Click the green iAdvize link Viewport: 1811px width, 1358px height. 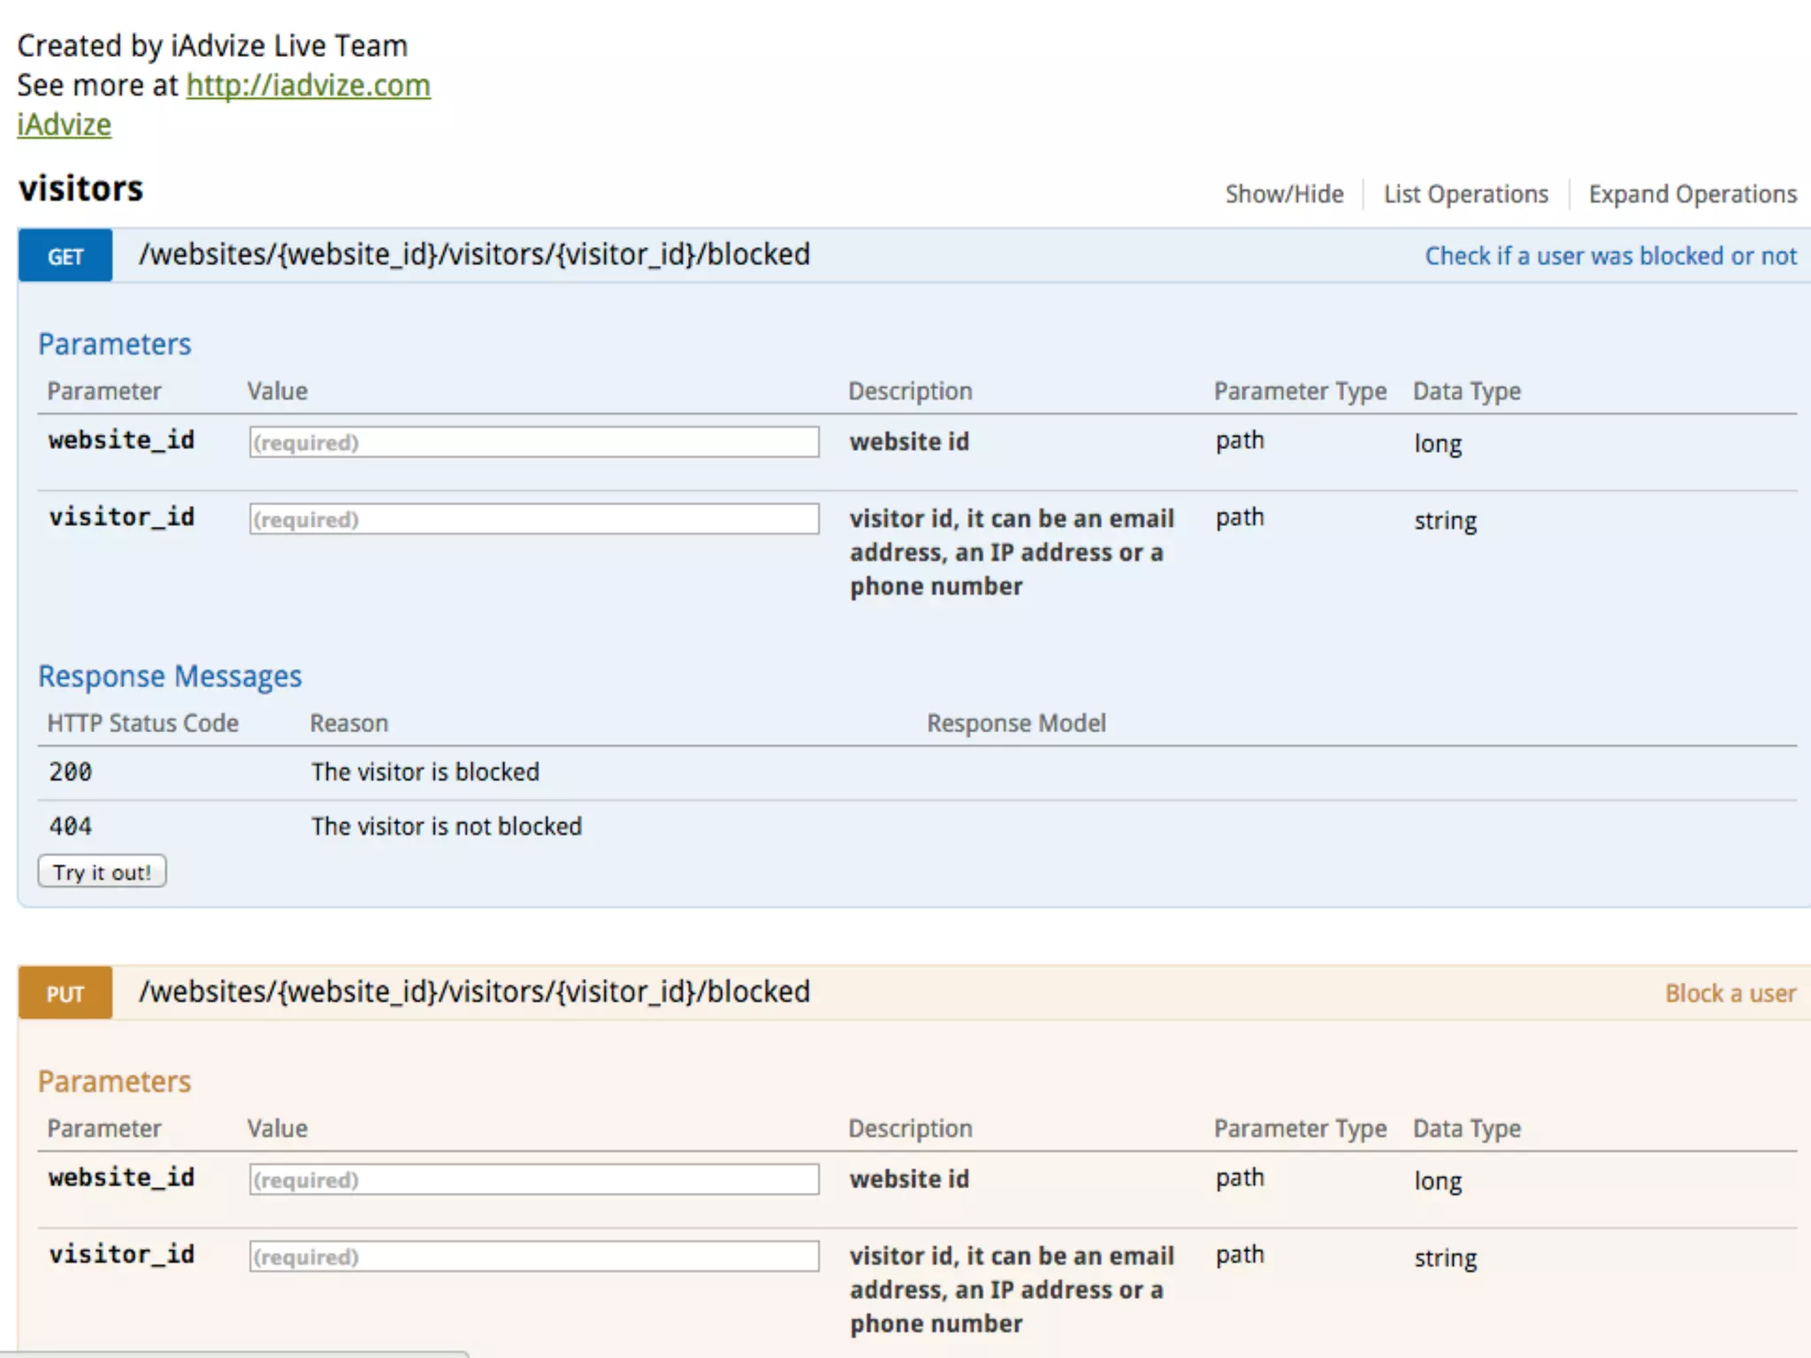tap(64, 125)
